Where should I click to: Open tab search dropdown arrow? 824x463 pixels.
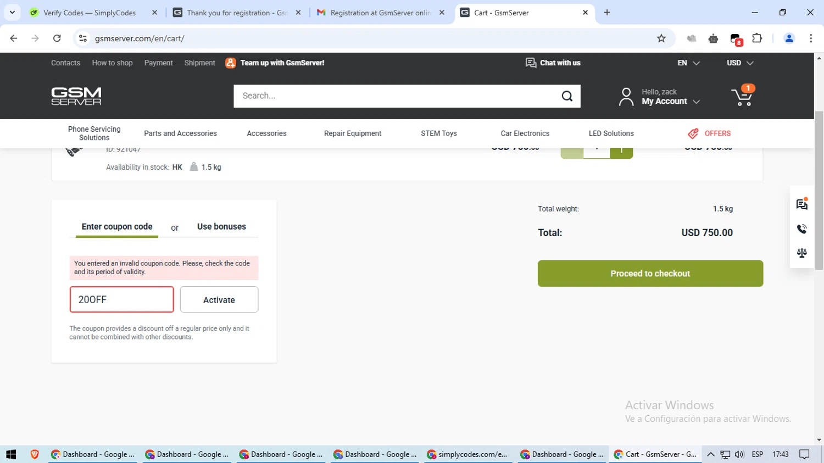pyautogui.click(x=12, y=12)
